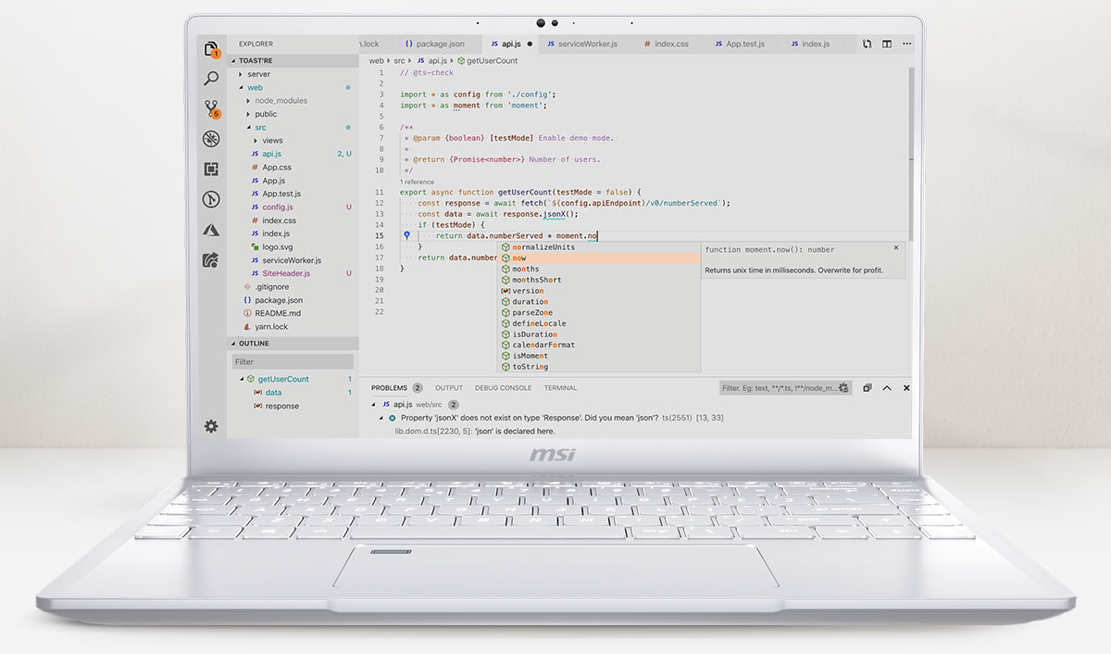The width and height of the screenshot is (1111, 654).
Task: Open the TERMINAL panel tab
Action: (x=560, y=388)
